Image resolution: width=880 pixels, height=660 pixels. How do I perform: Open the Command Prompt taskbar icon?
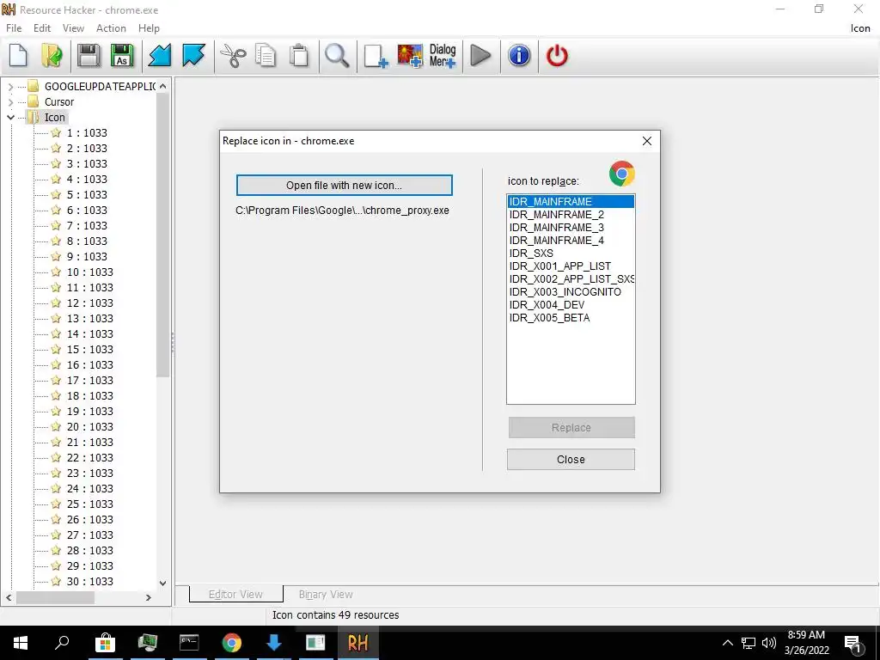pos(189,643)
